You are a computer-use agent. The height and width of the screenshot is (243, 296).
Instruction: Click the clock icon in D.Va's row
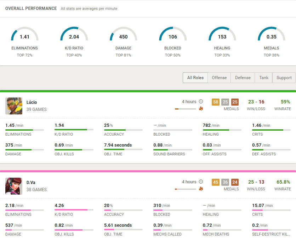point(201,182)
